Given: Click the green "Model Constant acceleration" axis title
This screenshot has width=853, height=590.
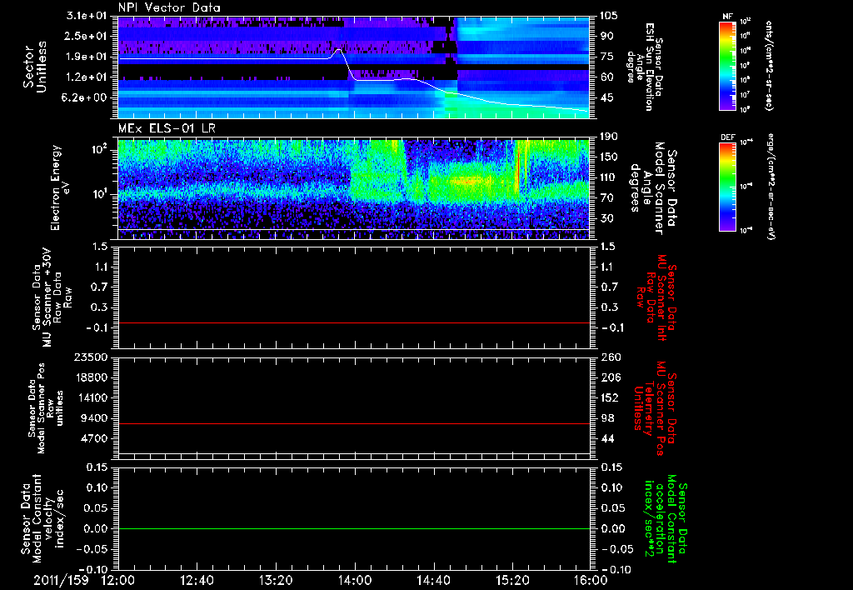Looking at the screenshot, I should point(666,519).
